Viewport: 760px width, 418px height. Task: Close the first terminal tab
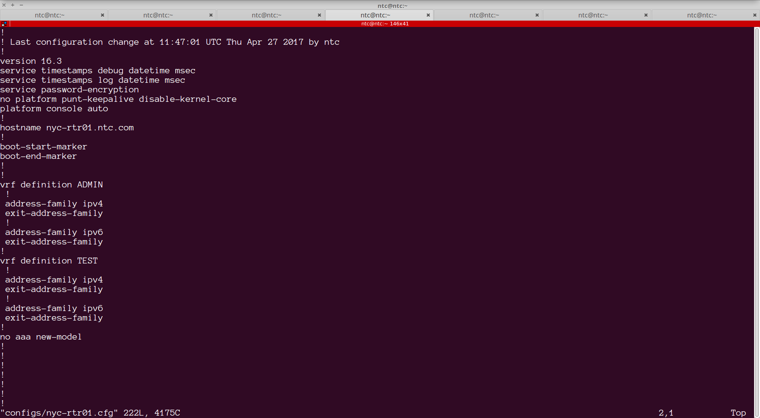click(x=102, y=15)
